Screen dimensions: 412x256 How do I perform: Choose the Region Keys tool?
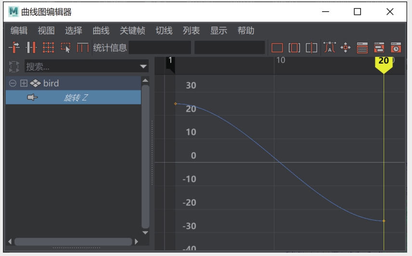[x=65, y=48]
